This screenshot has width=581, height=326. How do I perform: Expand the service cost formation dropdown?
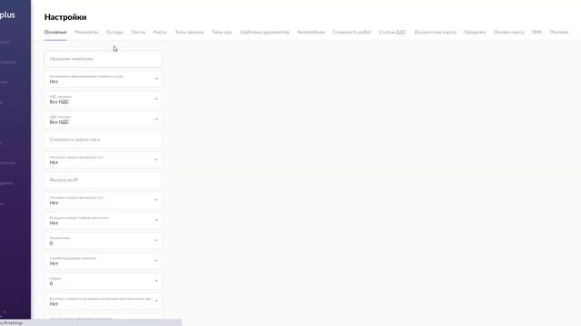pyautogui.click(x=103, y=79)
